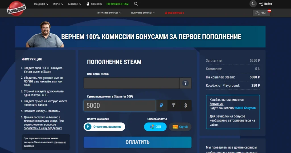Click the СНГ abbreviation link
This screenshot has width=291, height=153.
click(x=44, y=95)
